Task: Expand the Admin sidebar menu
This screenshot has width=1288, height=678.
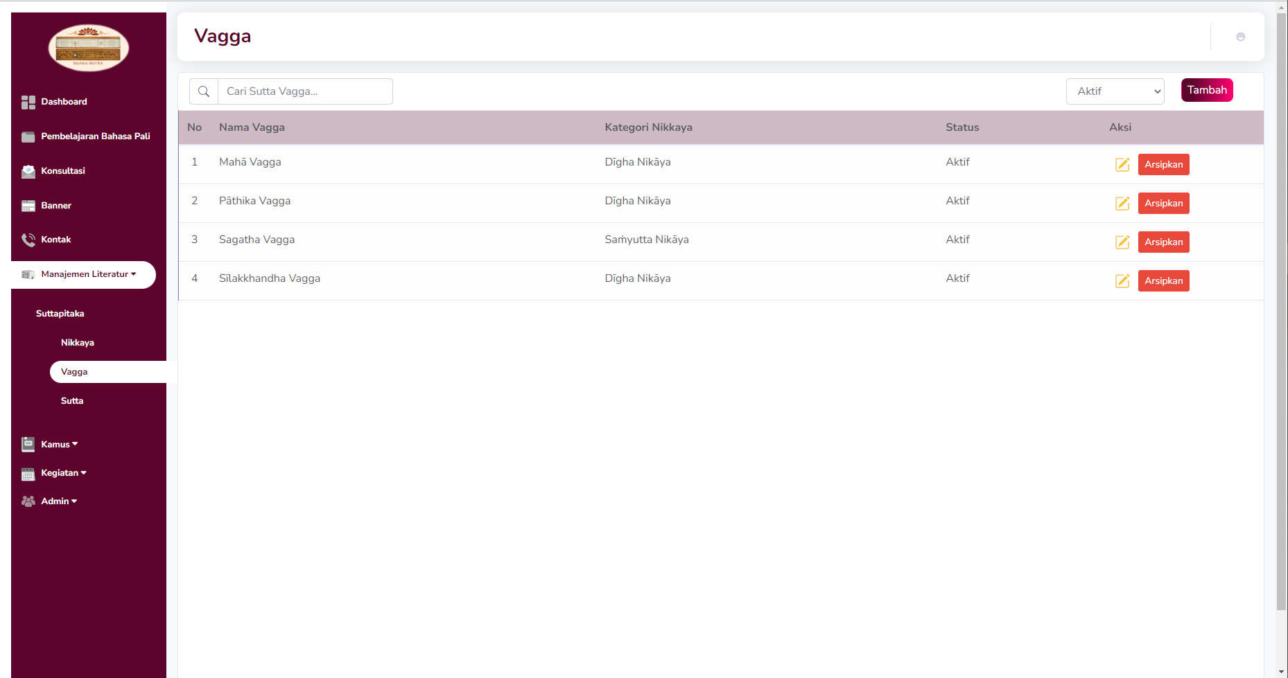Action: [58, 501]
